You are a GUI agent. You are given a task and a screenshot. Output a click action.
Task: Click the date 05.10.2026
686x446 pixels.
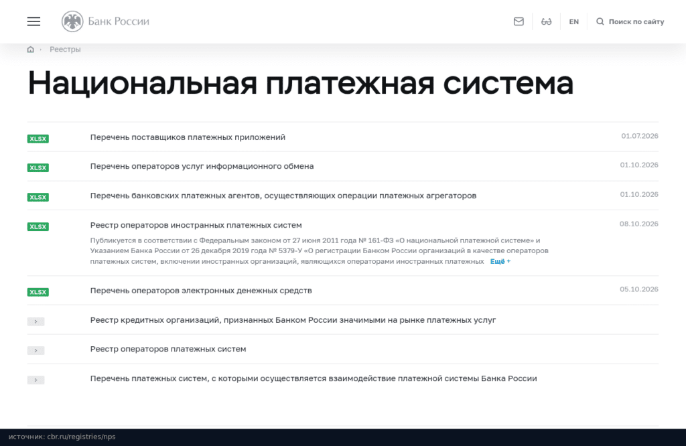[638, 289]
